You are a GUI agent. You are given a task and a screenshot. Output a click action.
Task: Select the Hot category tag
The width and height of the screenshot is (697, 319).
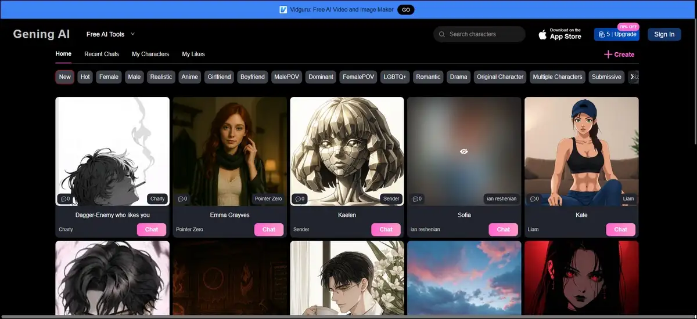point(85,77)
